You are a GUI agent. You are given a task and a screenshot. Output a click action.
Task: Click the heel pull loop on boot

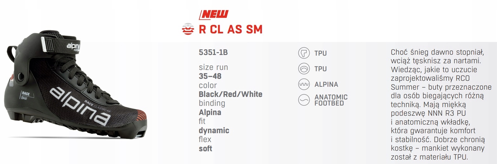12,52
